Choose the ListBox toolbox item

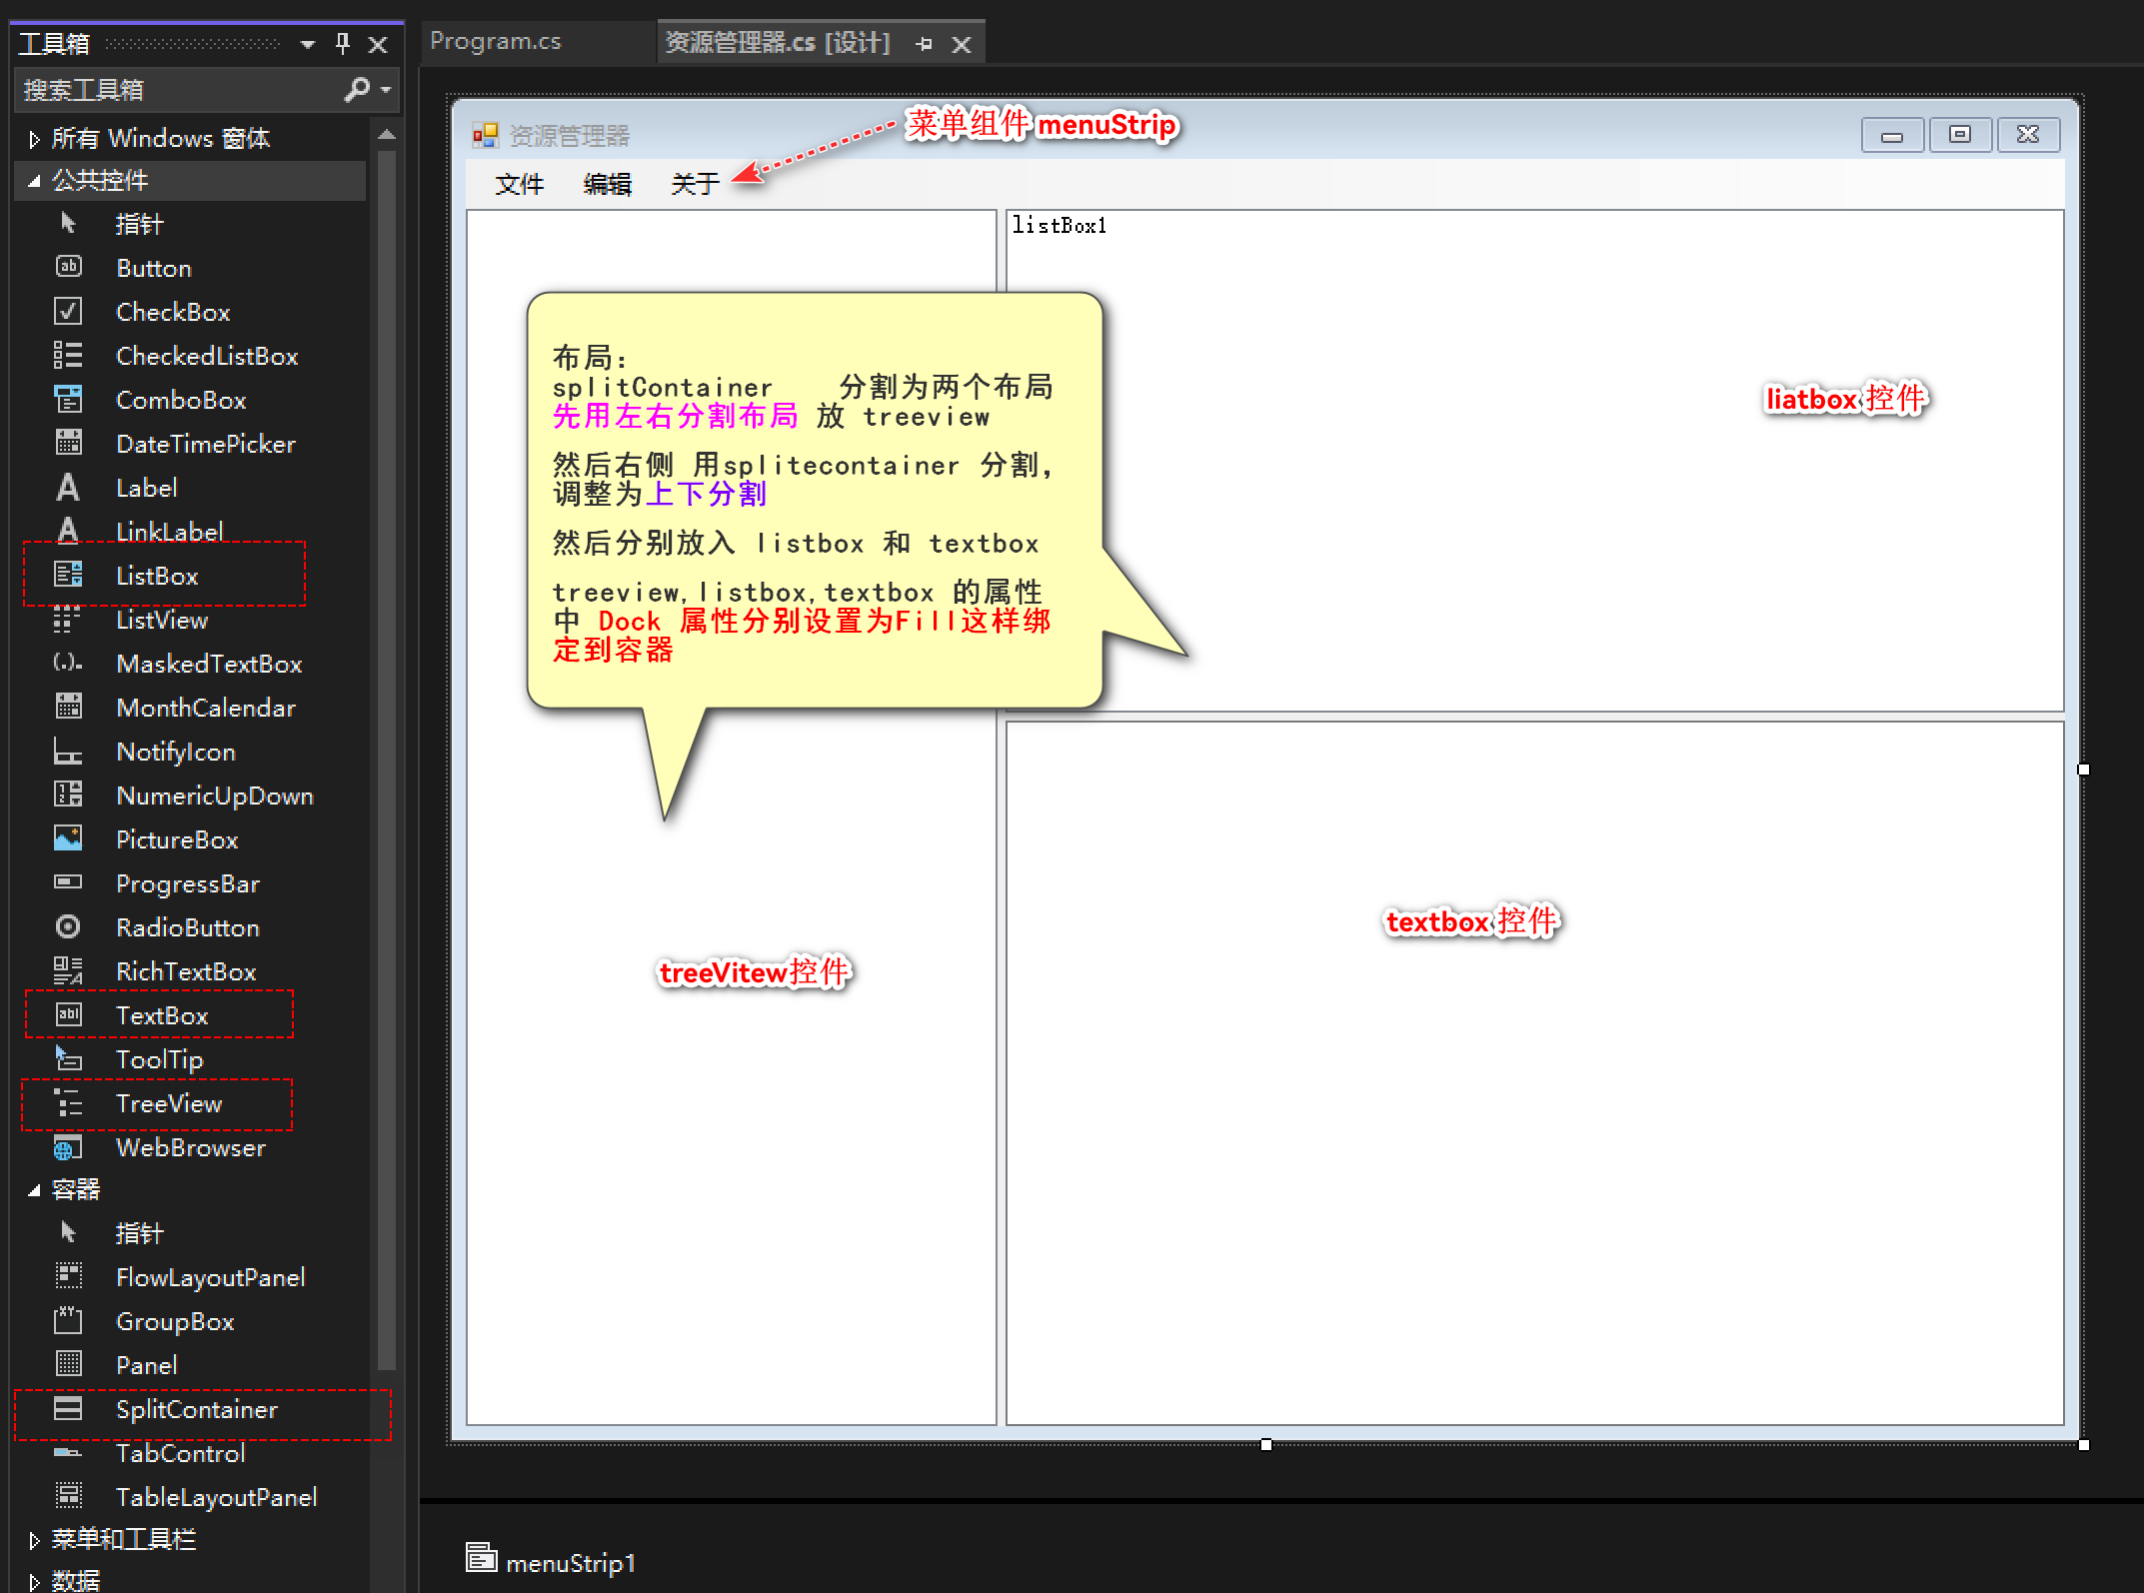tap(157, 576)
